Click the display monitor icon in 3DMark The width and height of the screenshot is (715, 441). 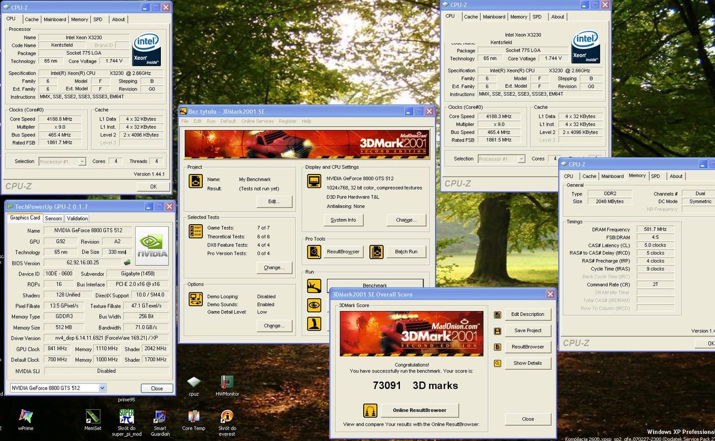tap(314, 181)
